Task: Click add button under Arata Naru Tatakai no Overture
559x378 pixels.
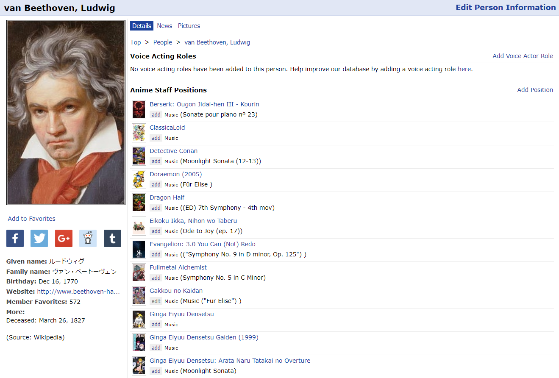Action: pyautogui.click(x=156, y=371)
